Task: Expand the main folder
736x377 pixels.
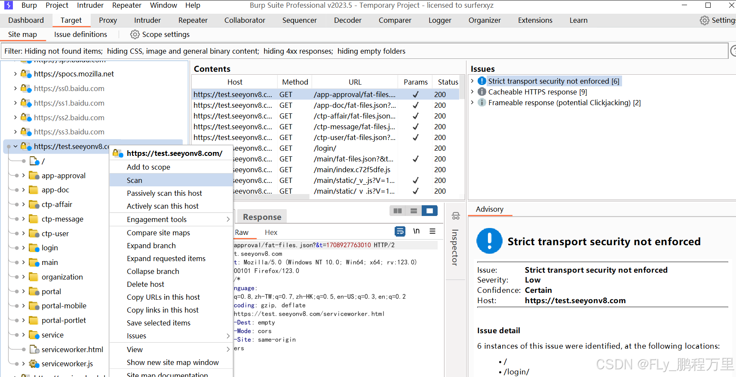Action: [x=23, y=262]
